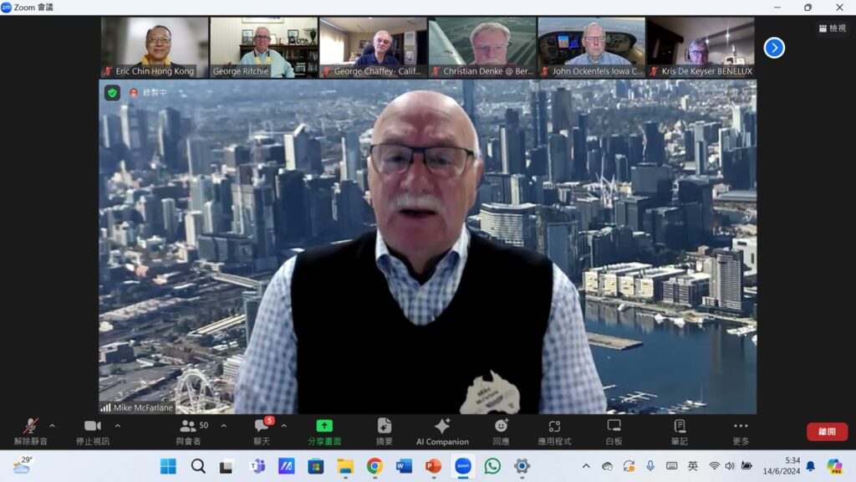The image size is (856, 482).
Task: Launch the AI Companion
Action: pos(442,430)
